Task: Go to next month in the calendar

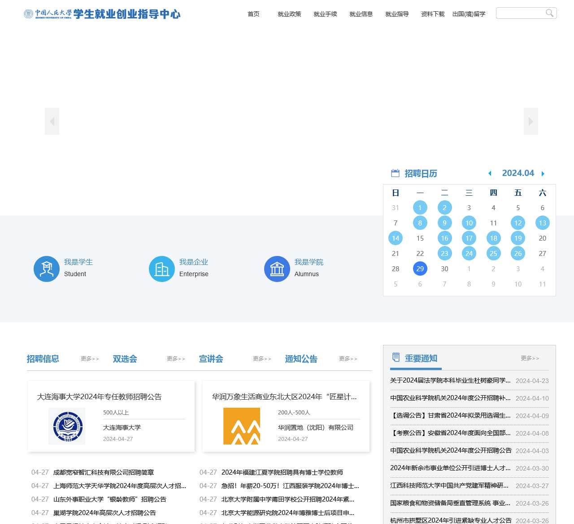Action: (x=543, y=173)
